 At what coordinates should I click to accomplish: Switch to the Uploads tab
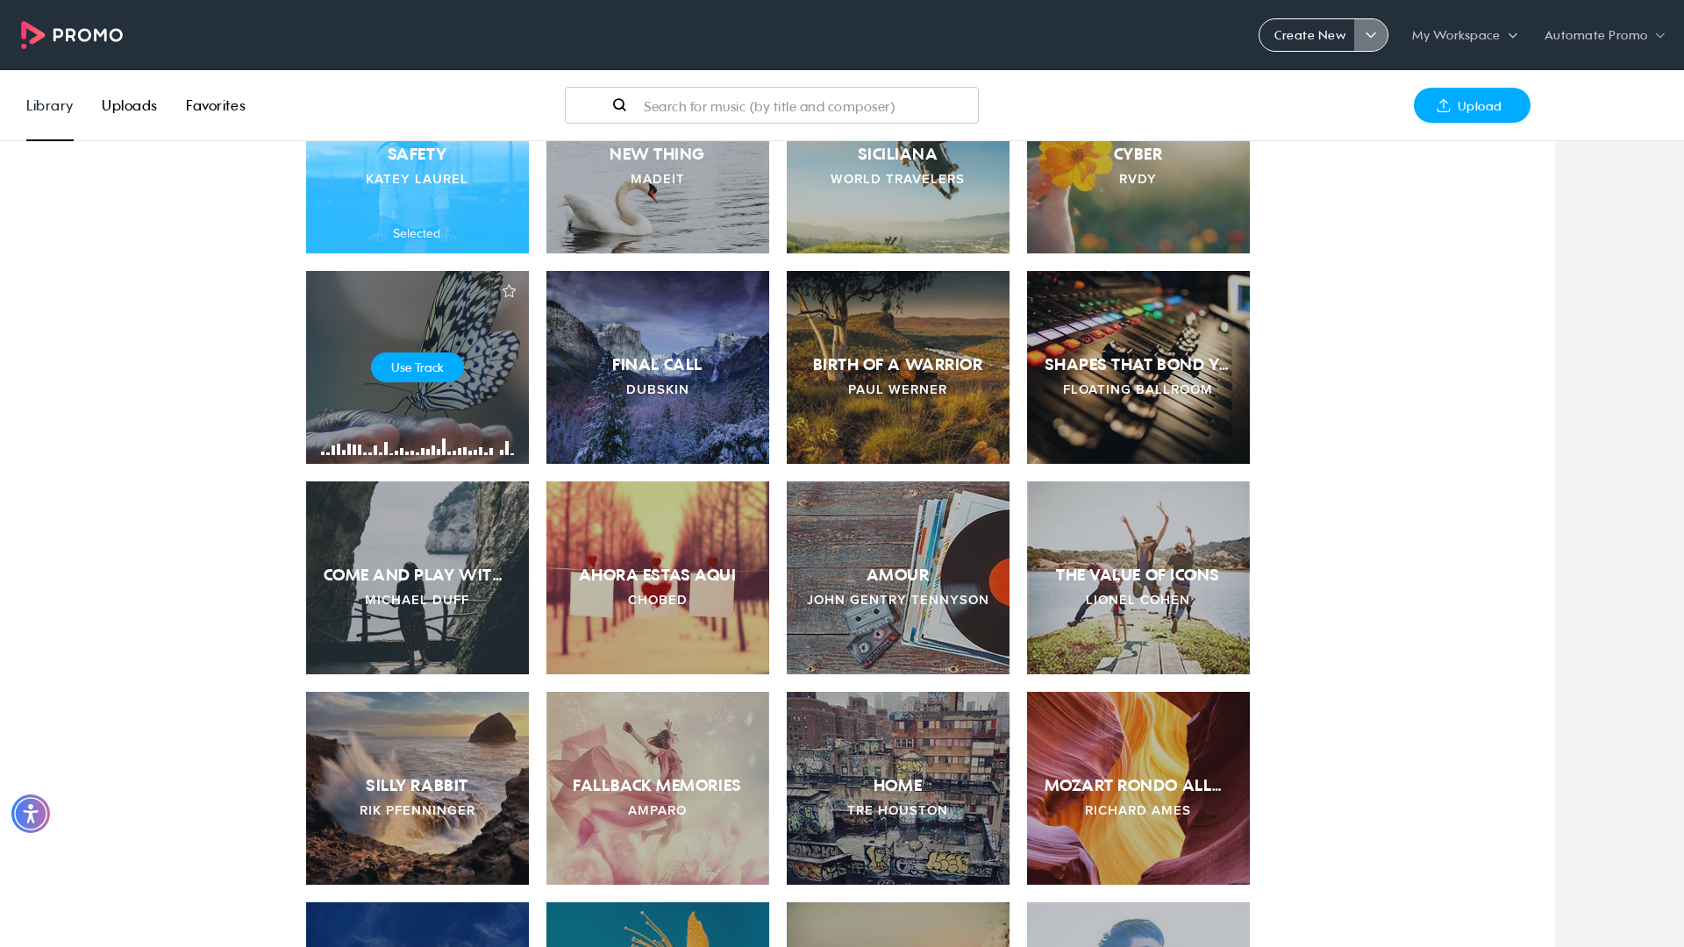tap(129, 105)
